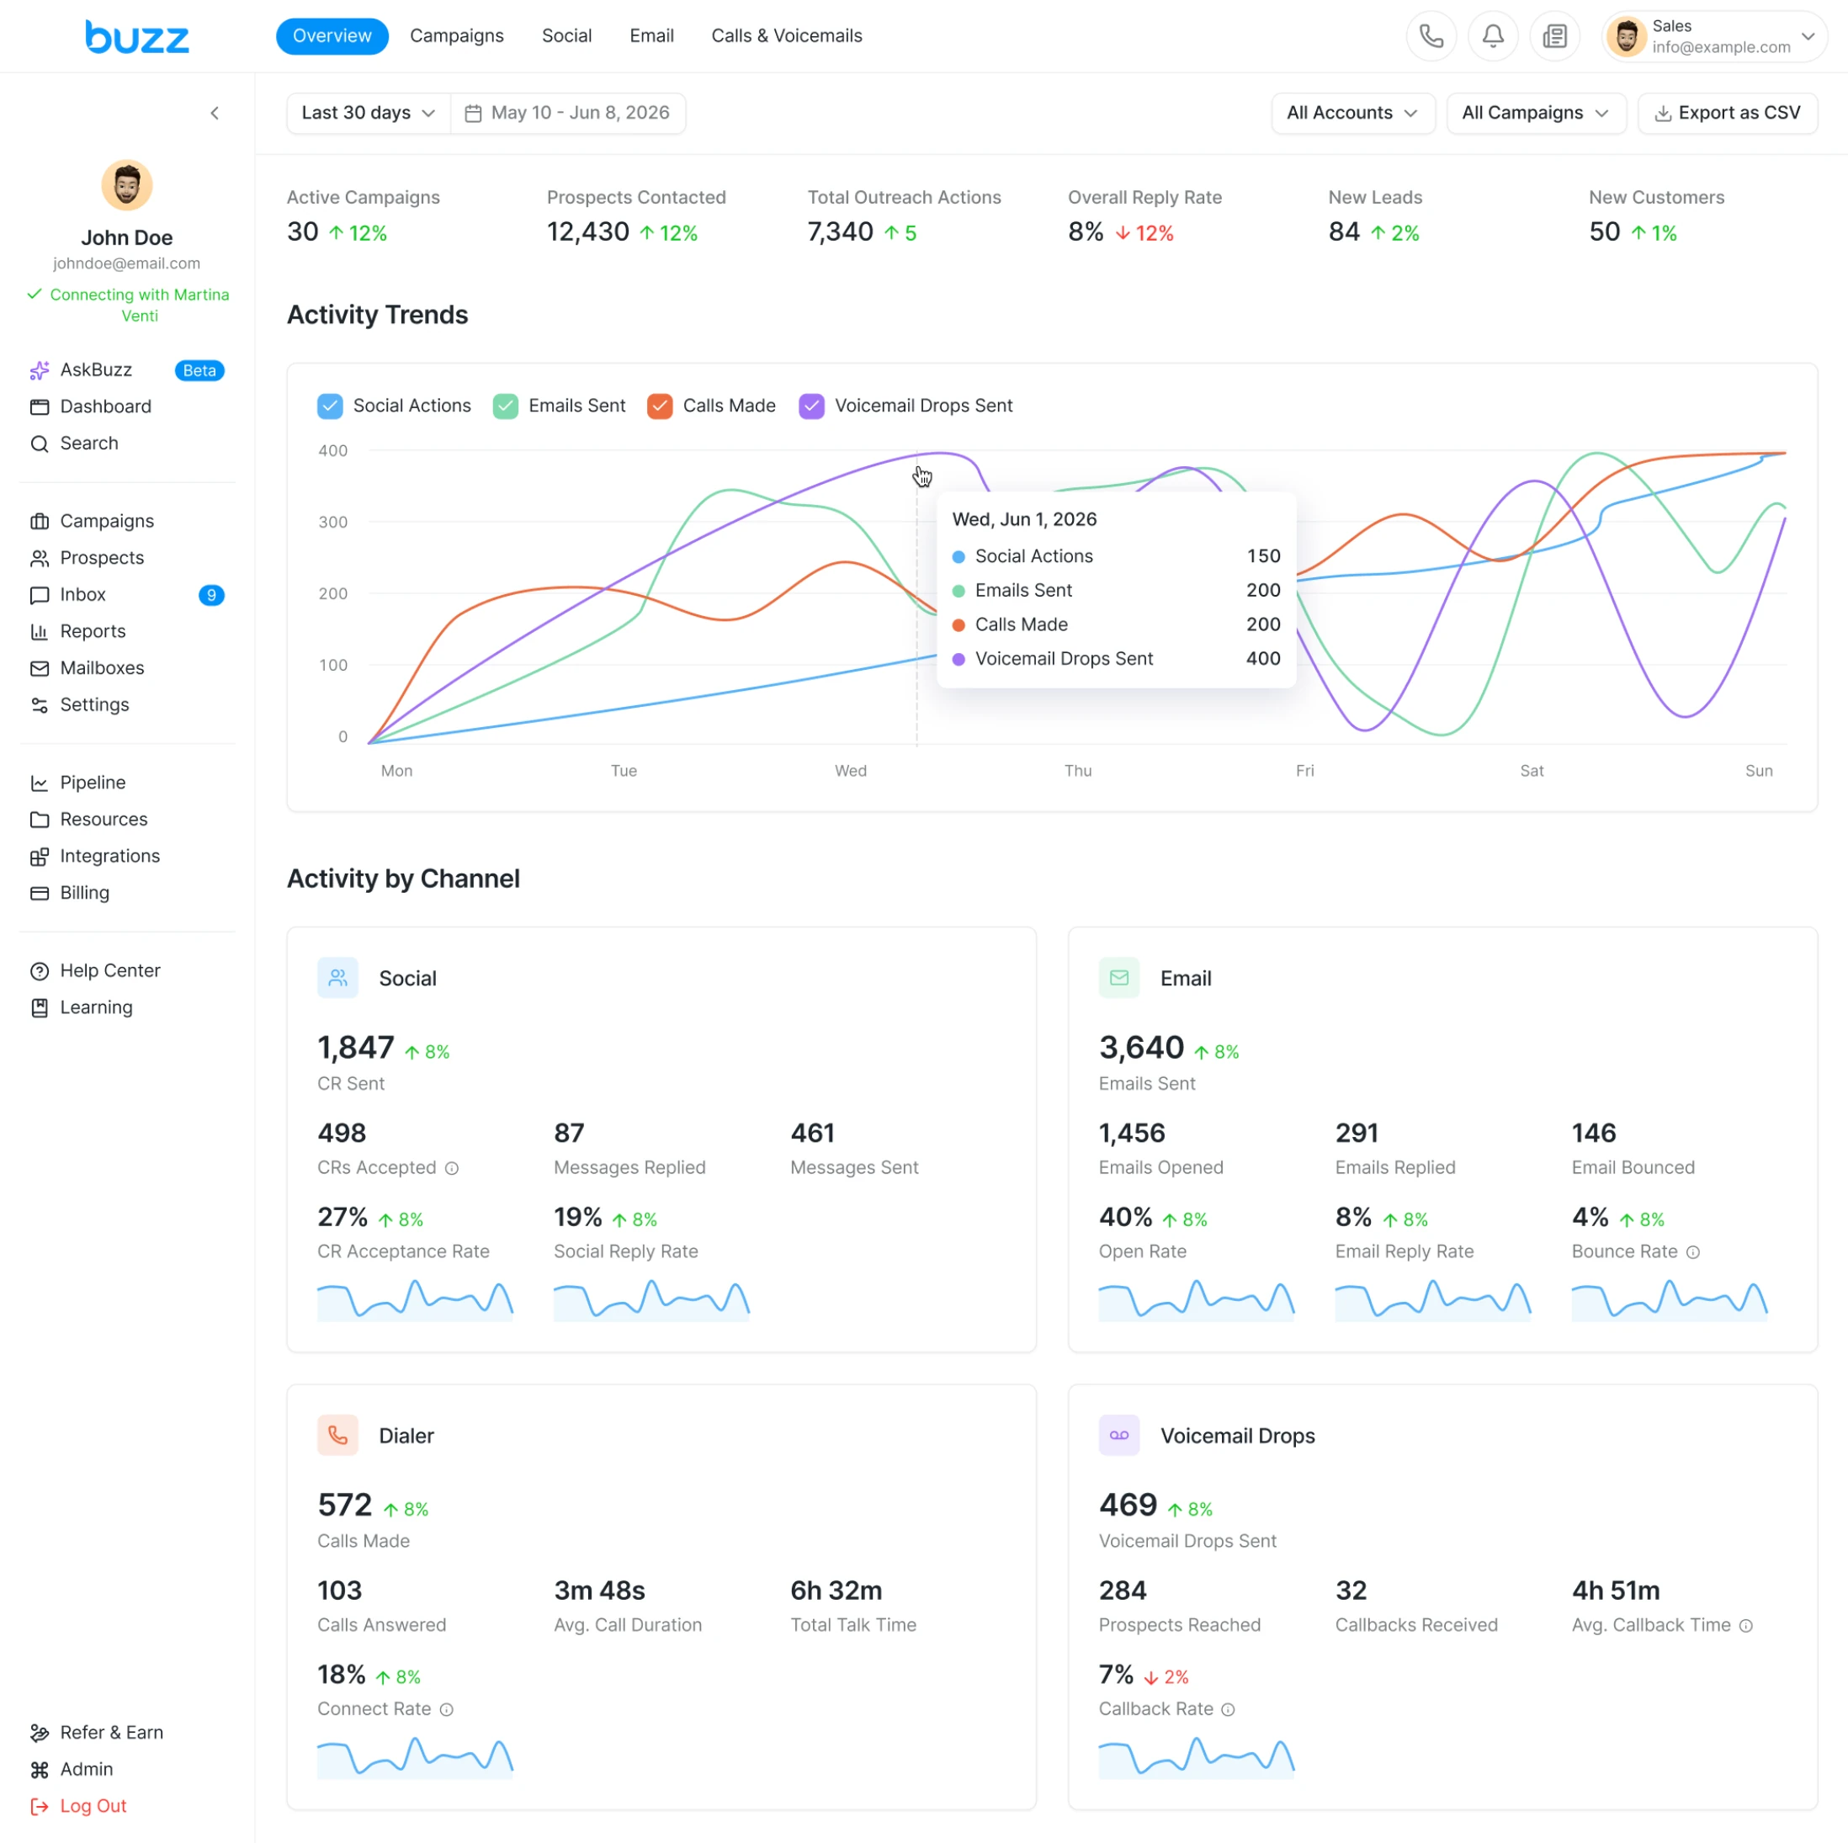Open Refer & Earn in sidebar
Viewport: 1848px width, 1843px height.
point(97,1732)
